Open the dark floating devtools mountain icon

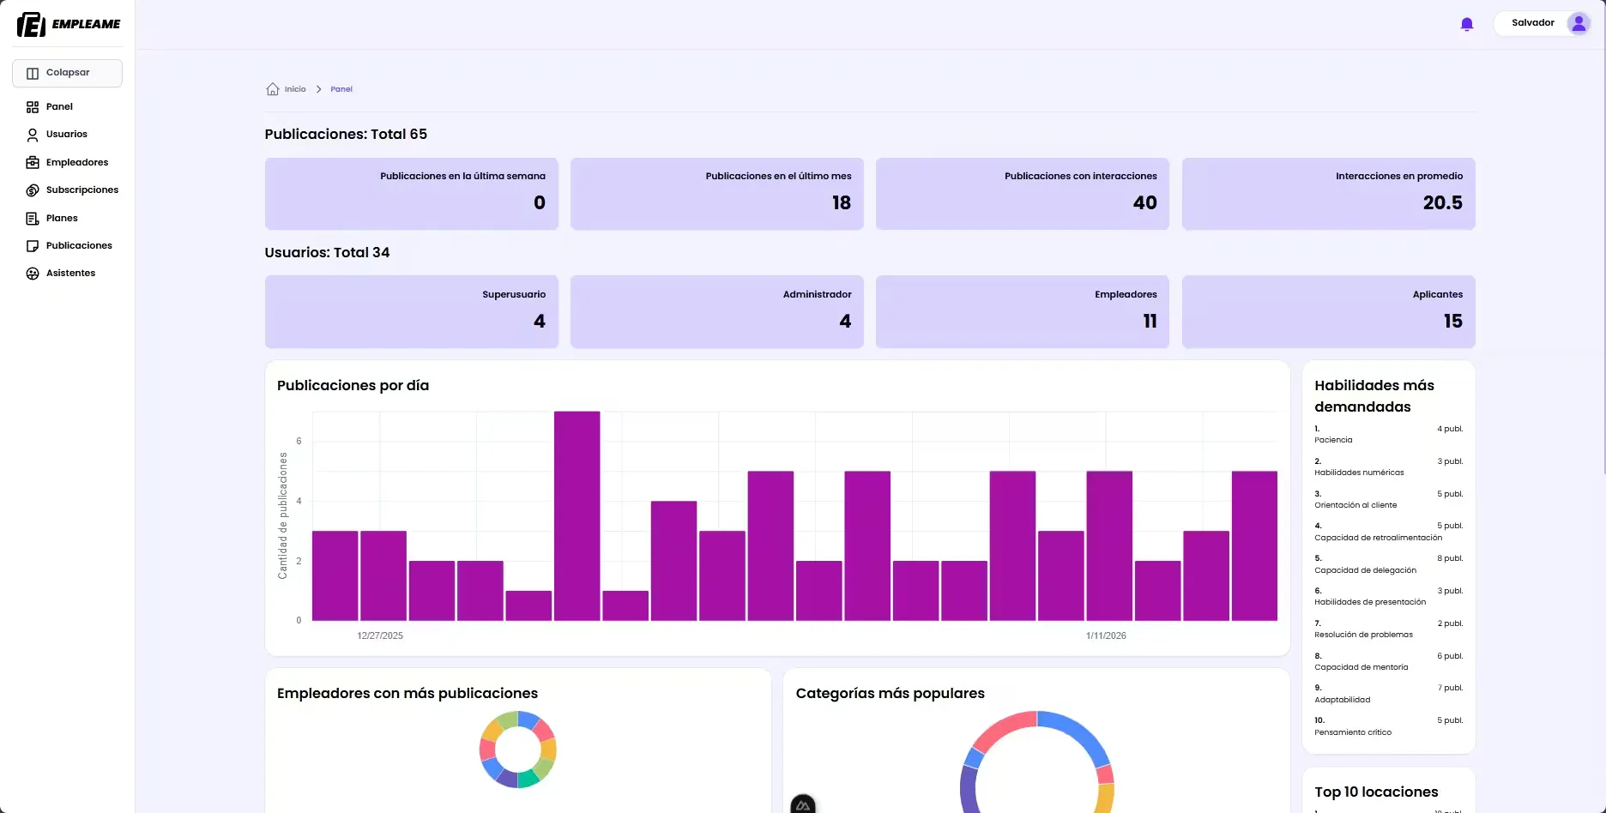click(803, 804)
